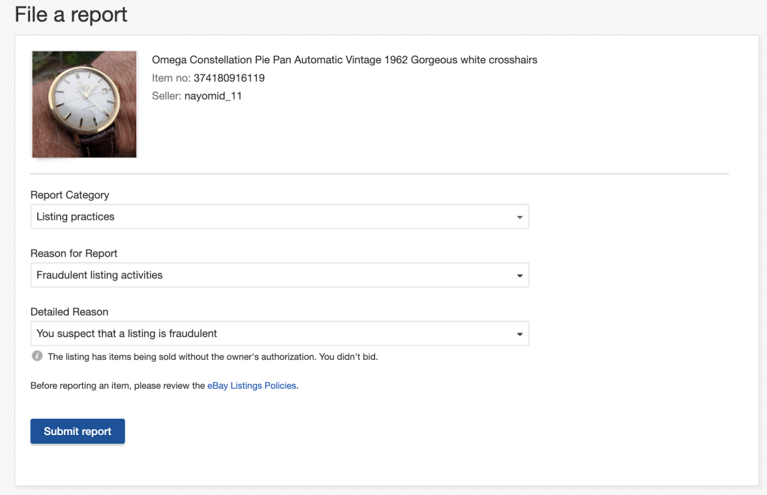Open the Detailed Reason dropdown
This screenshot has width=767, height=495.
coord(279,333)
